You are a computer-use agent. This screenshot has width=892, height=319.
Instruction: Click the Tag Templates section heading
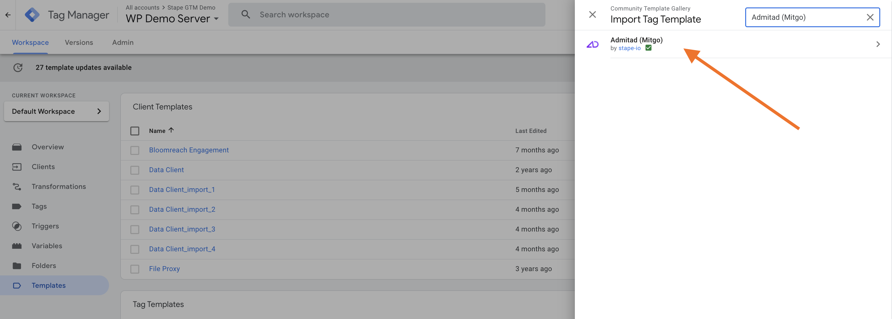pos(158,304)
